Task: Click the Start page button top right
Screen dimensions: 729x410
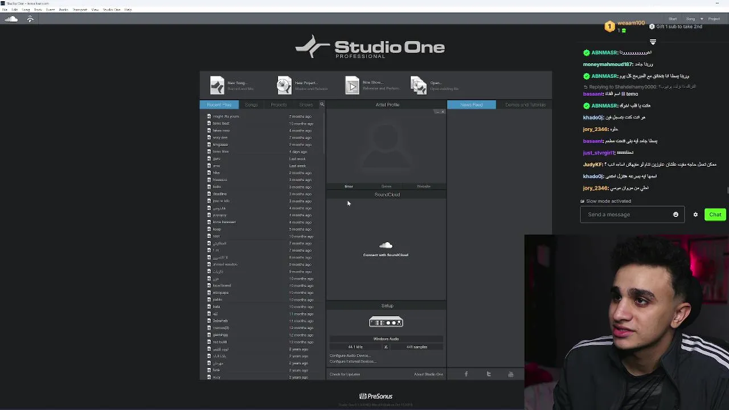Action: coord(673,19)
